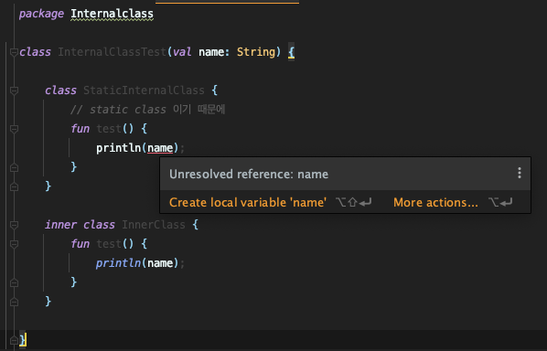
Task: Click the italic println call in InnerClass
Action: [118, 263]
